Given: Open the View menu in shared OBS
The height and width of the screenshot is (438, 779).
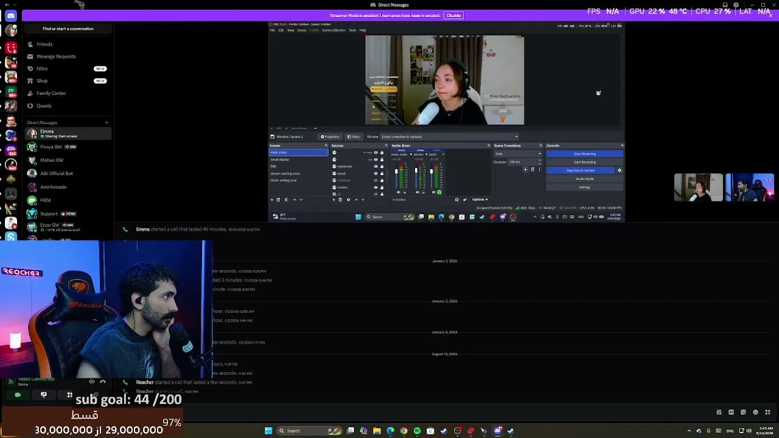Looking at the screenshot, I should pos(290,30).
